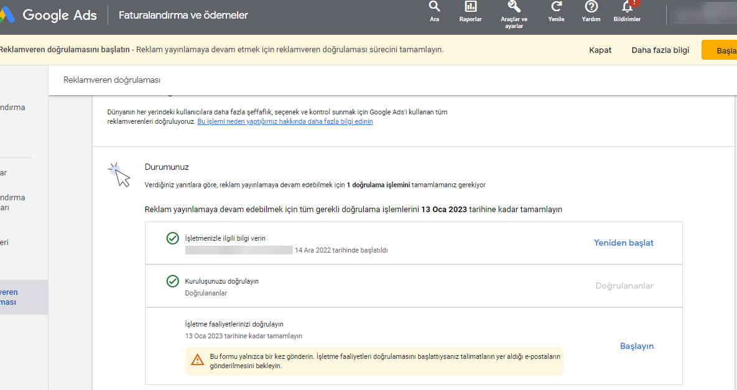The height and width of the screenshot is (390, 737).
Task: Click Başlayın to verify business activities
Action: (x=636, y=346)
